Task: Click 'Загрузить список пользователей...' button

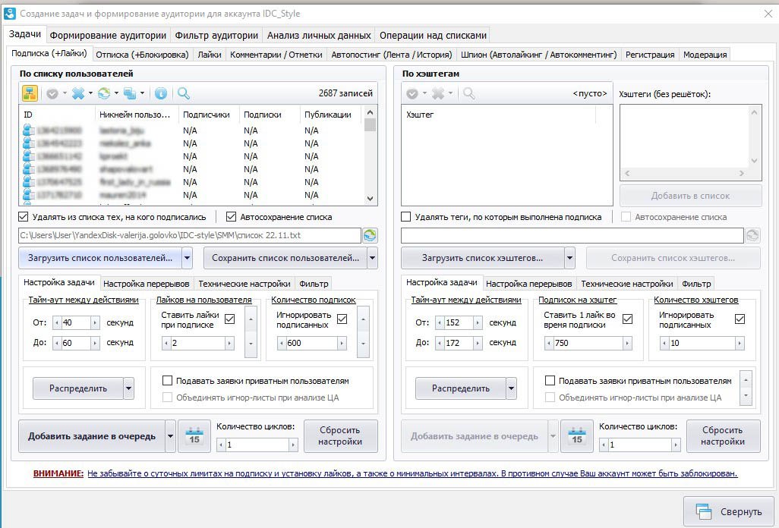Action: (100, 258)
